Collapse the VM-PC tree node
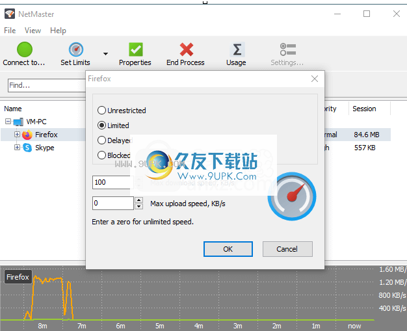Image resolution: width=407 pixels, height=331 pixels. point(8,121)
